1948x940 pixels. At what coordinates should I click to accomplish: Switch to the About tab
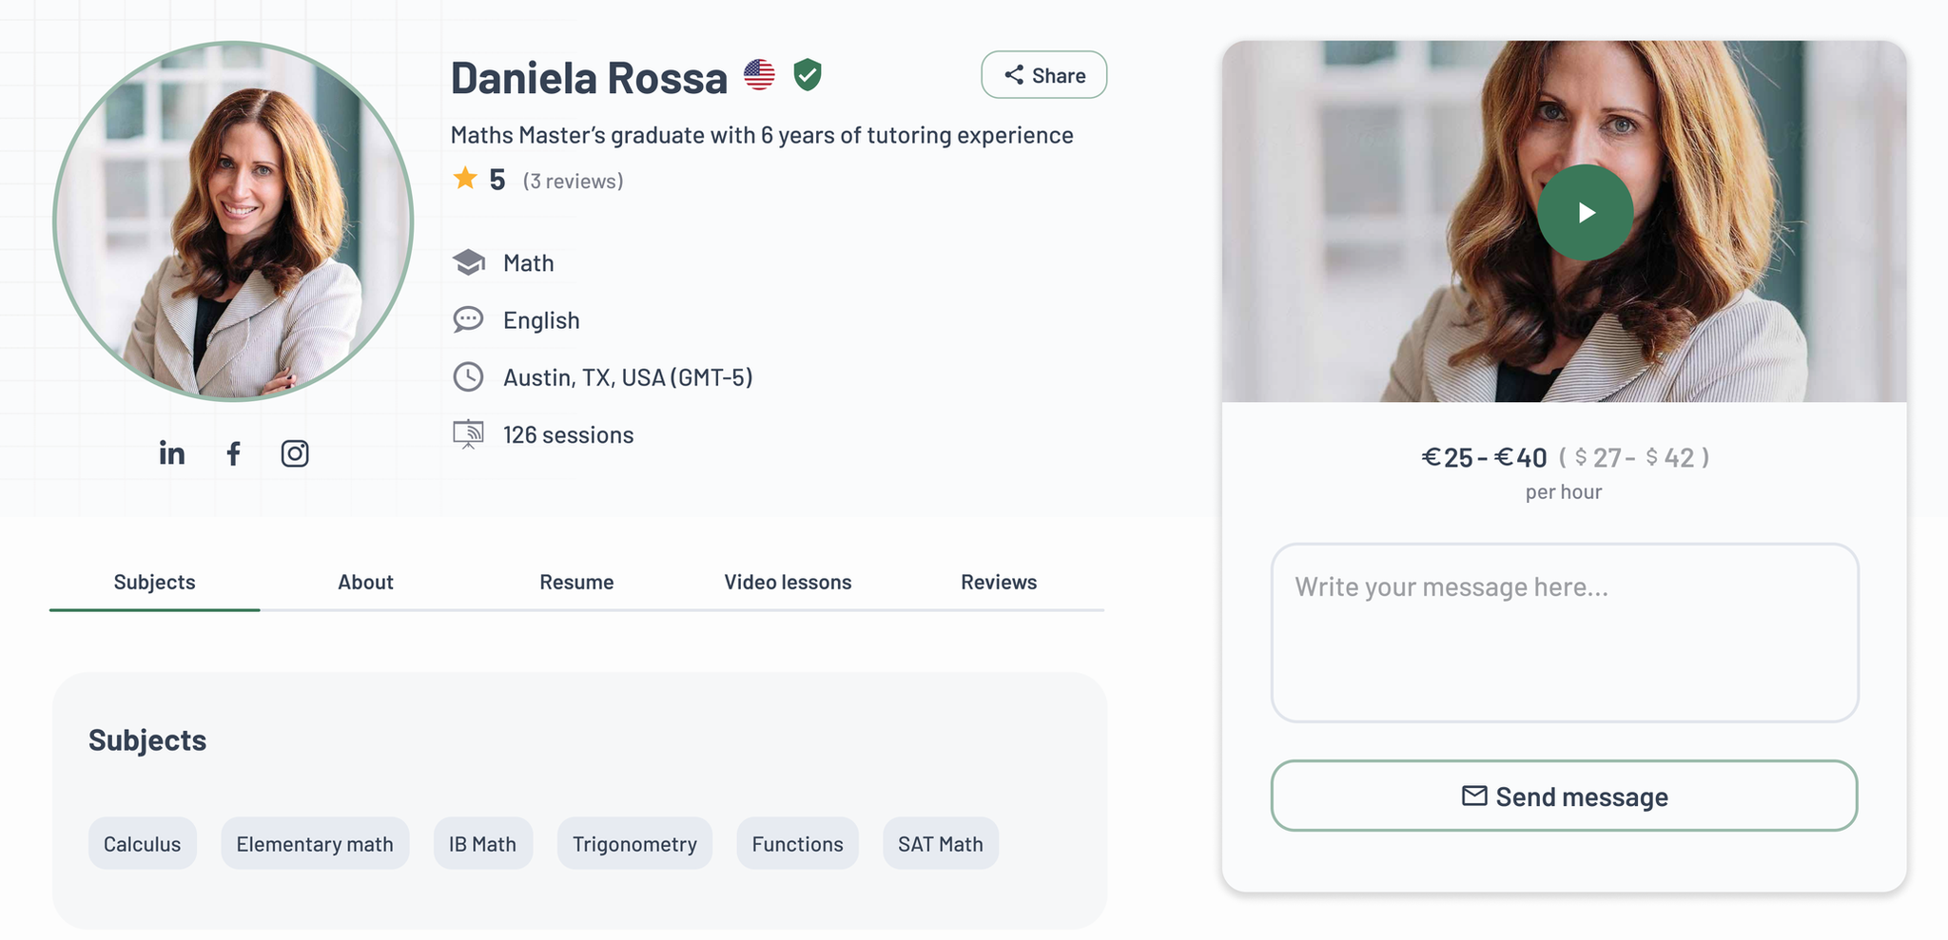365,582
